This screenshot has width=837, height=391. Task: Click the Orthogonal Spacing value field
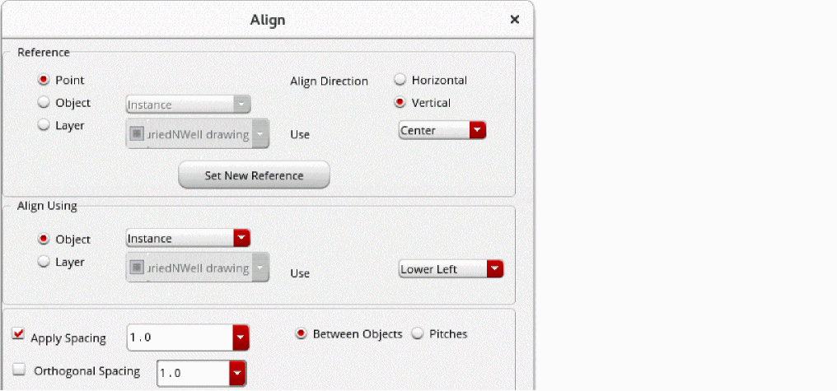pos(193,374)
